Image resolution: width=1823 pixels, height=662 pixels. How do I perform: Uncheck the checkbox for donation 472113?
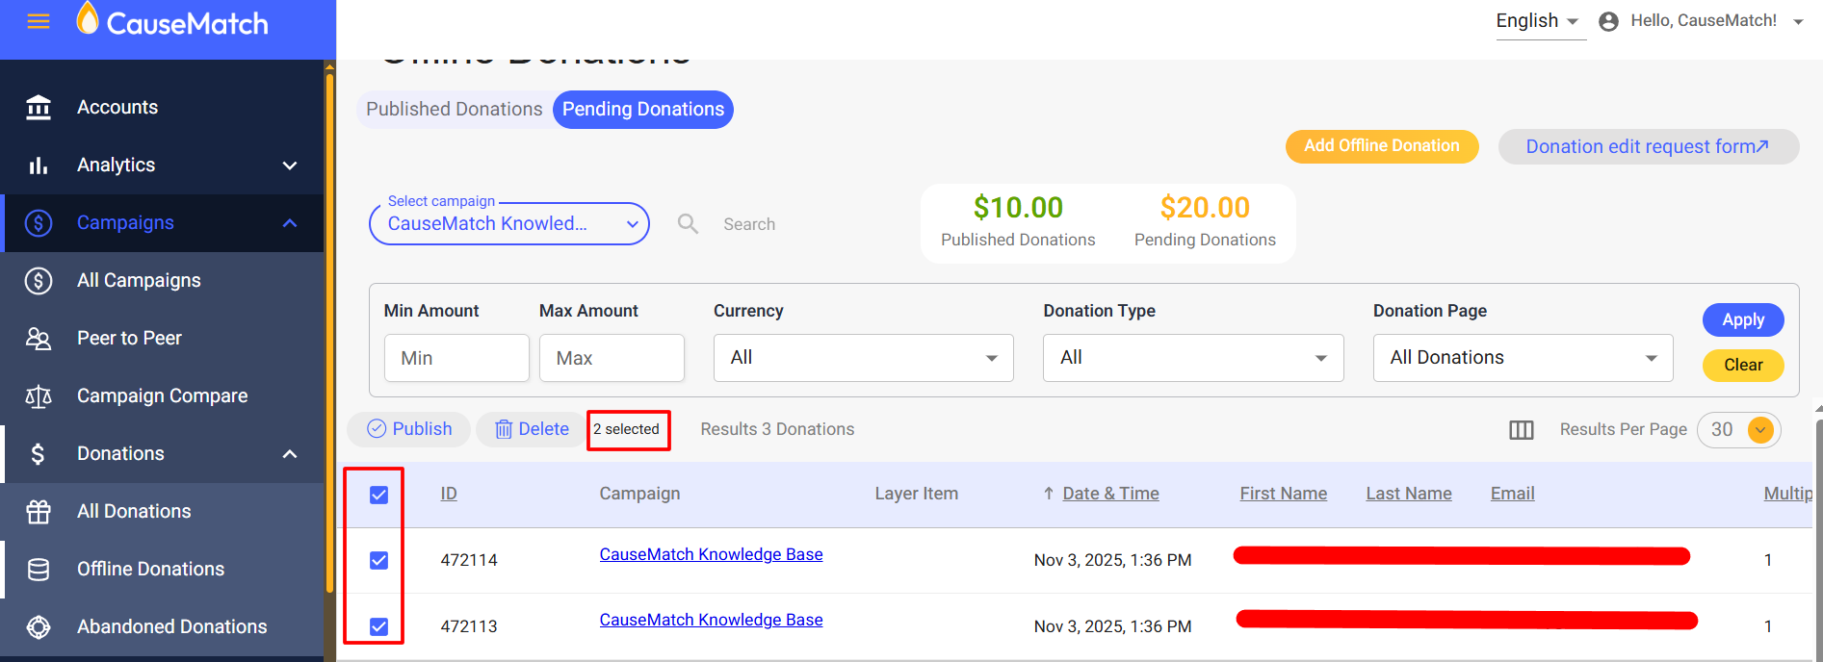pos(379,626)
